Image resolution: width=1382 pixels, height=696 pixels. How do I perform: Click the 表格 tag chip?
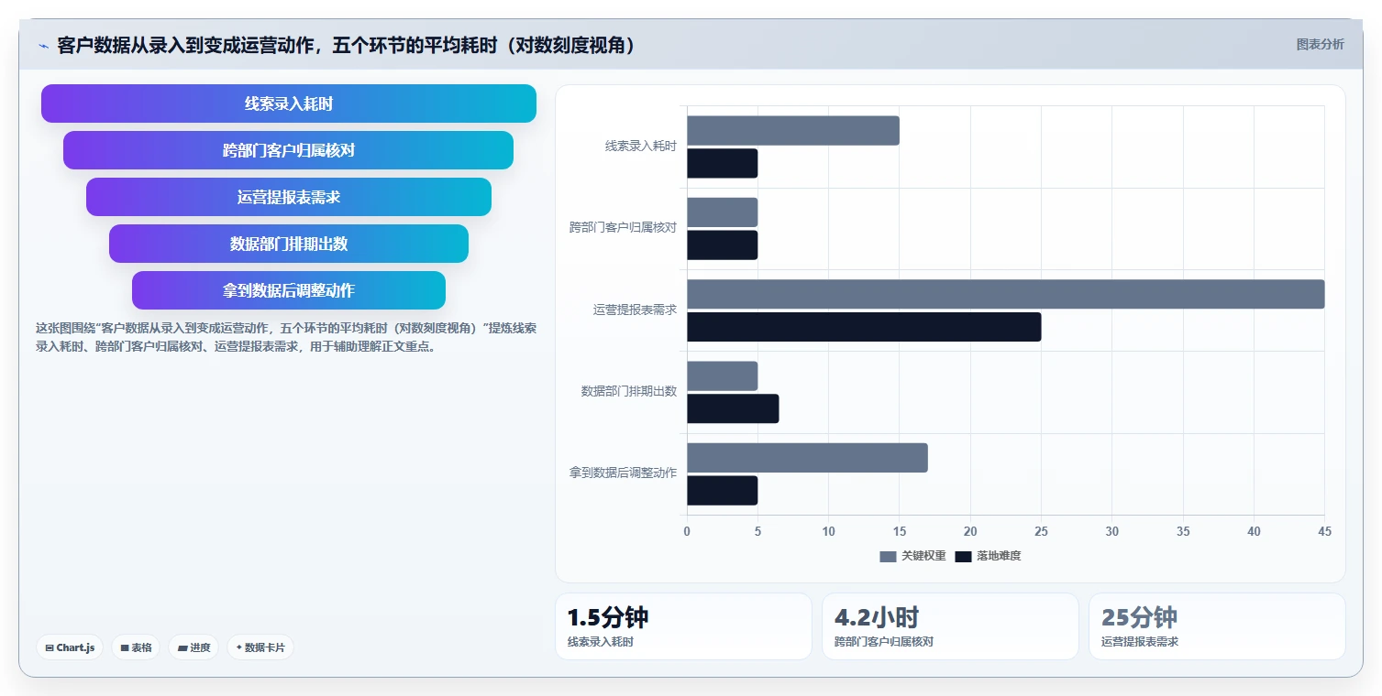point(136,647)
